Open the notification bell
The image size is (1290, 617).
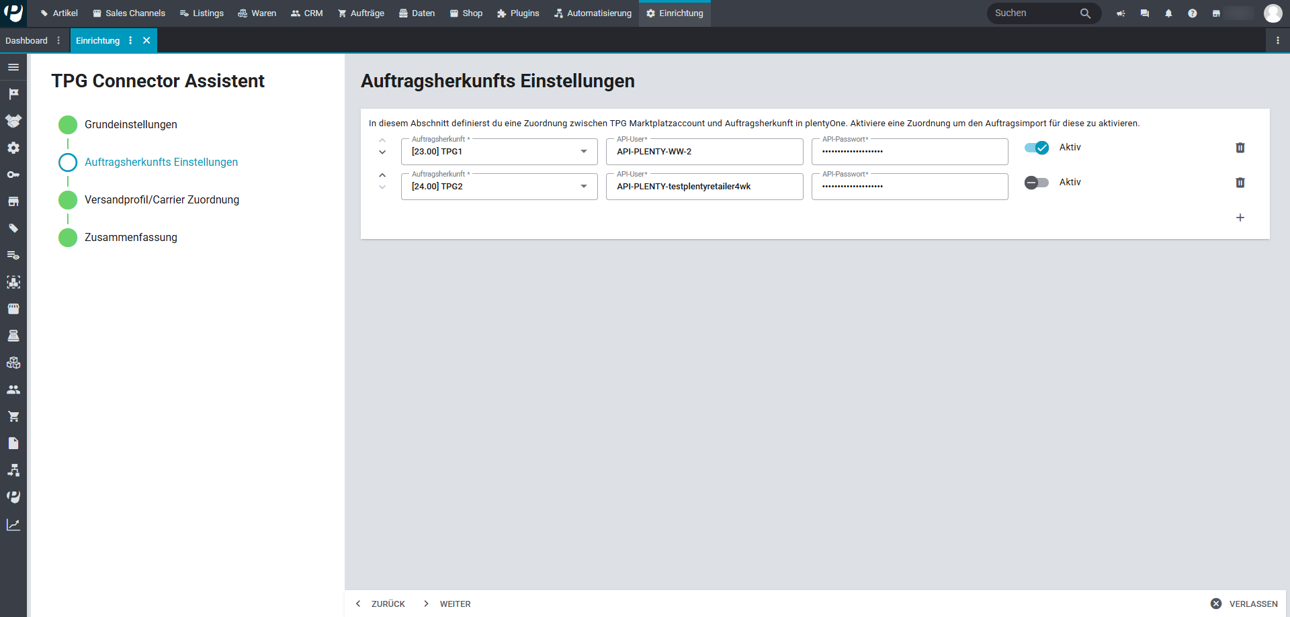point(1168,13)
